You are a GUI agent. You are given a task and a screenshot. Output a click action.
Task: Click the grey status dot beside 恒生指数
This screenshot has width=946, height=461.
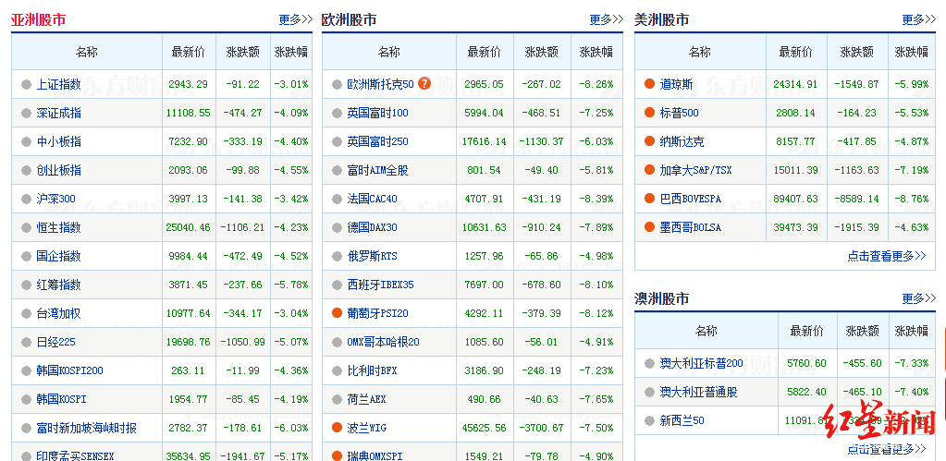click(x=26, y=227)
